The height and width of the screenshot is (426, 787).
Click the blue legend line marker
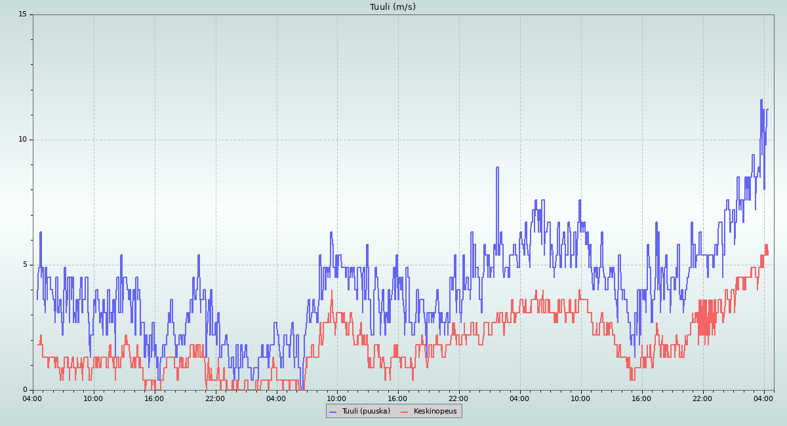(333, 412)
